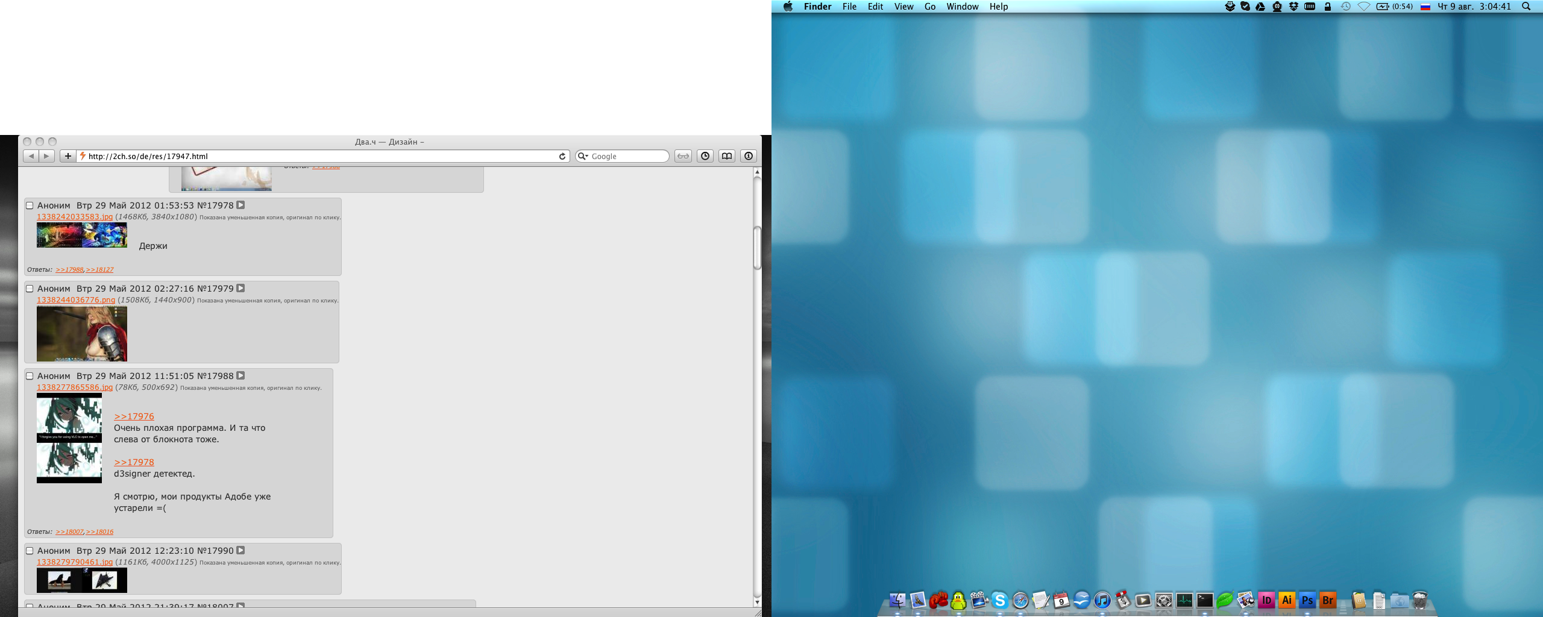Open Google search magnifier dropdown
The height and width of the screenshot is (617, 1543).
point(583,156)
